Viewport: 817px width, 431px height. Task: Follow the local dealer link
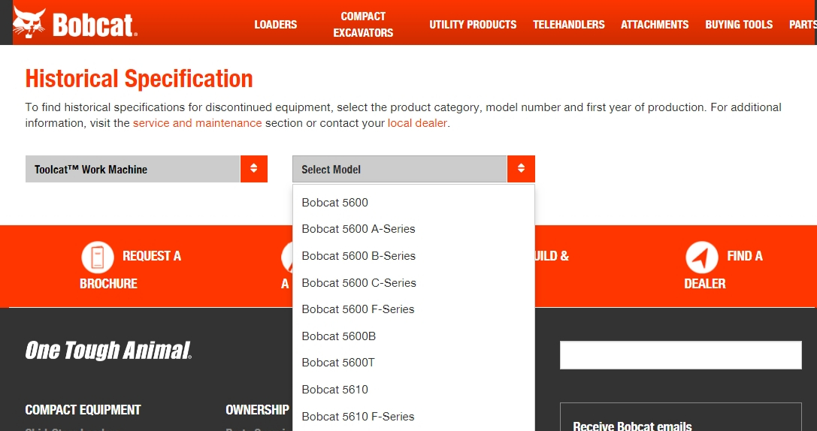417,123
